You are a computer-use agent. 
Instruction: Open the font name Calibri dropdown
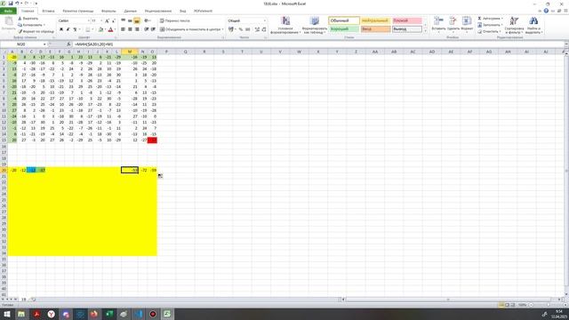coord(88,21)
